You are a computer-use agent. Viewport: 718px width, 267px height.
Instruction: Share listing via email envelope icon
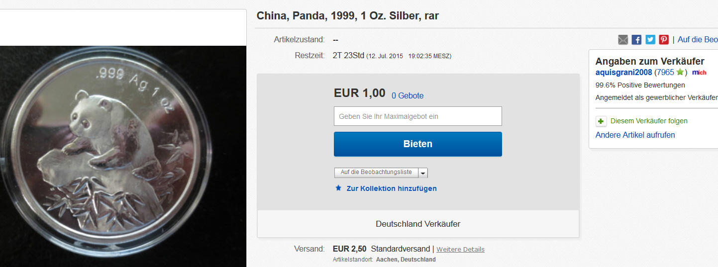pyautogui.click(x=623, y=40)
